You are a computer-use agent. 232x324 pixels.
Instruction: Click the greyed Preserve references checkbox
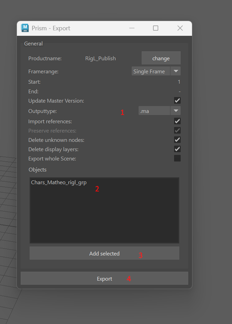click(x=177, y=130)
